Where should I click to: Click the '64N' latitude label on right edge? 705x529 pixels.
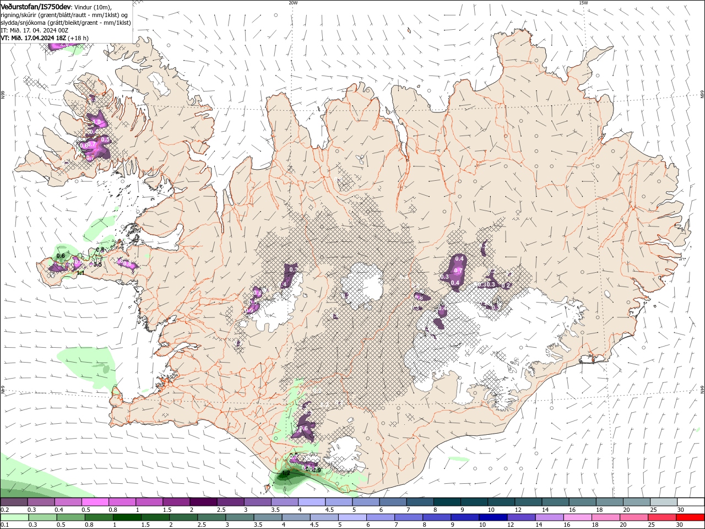click(x=702, y=390)
